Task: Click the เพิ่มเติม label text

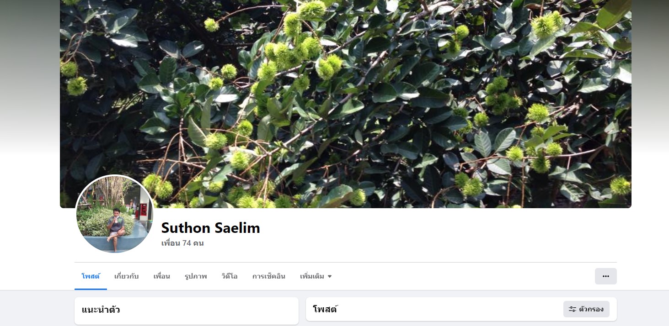Action: 312,276
